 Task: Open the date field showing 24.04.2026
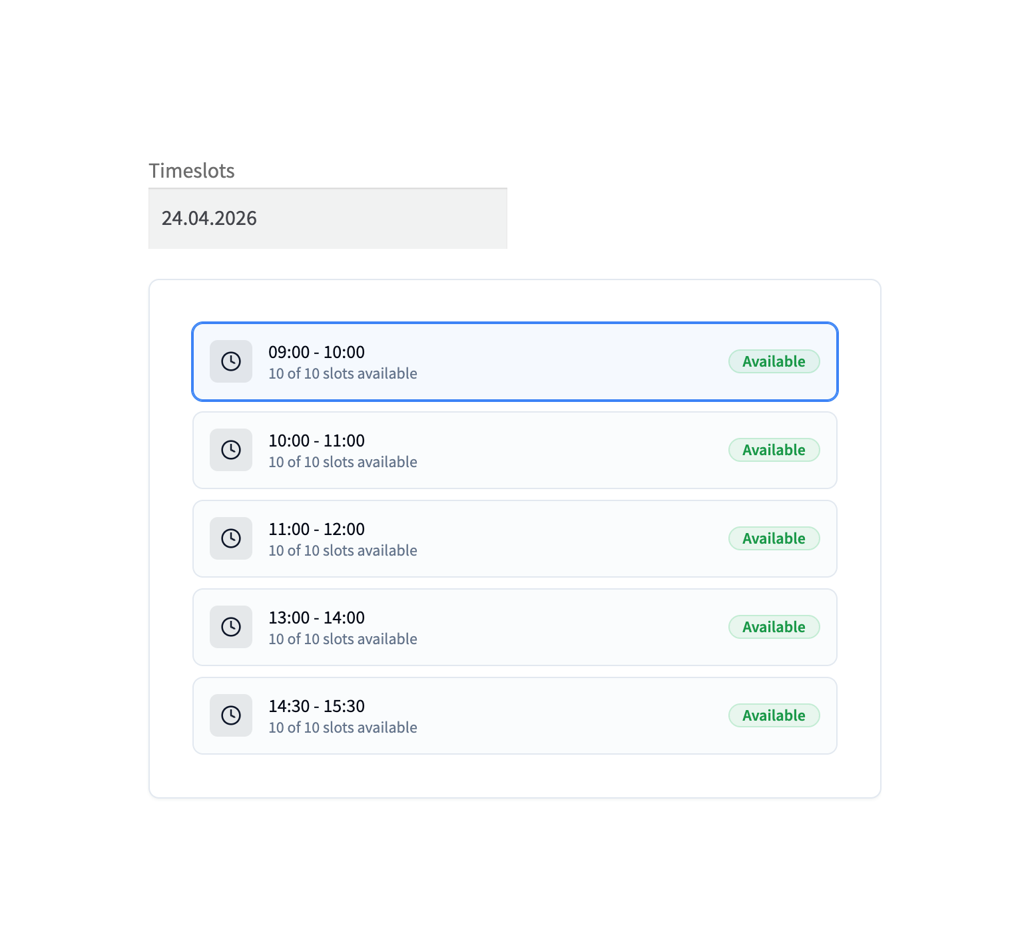click(x=327, y=218)
